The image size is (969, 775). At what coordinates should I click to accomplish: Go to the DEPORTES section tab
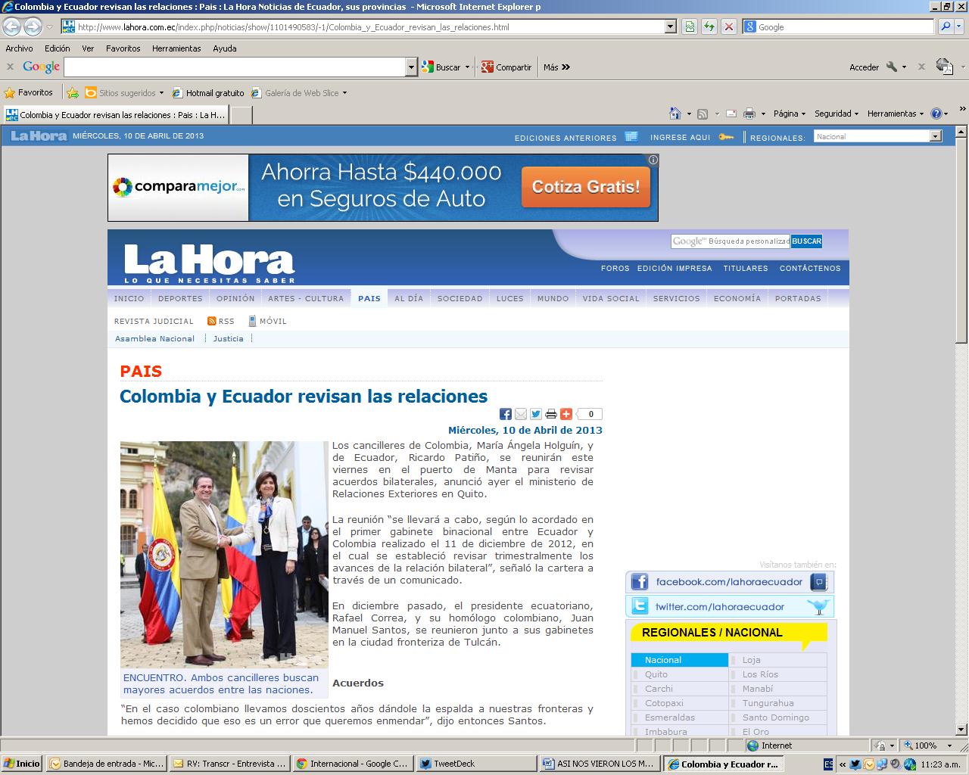(x=180, y=298)
